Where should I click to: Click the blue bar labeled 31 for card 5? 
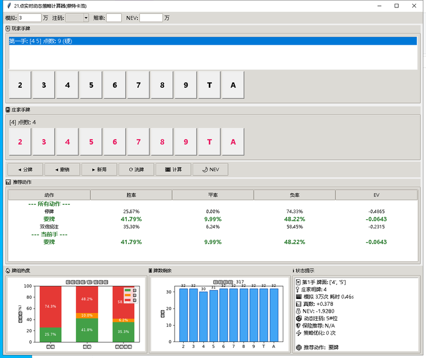(x=214, y=316)
